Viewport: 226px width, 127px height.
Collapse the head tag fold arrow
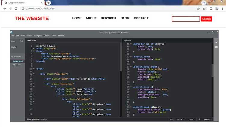[x=34, y=51]
